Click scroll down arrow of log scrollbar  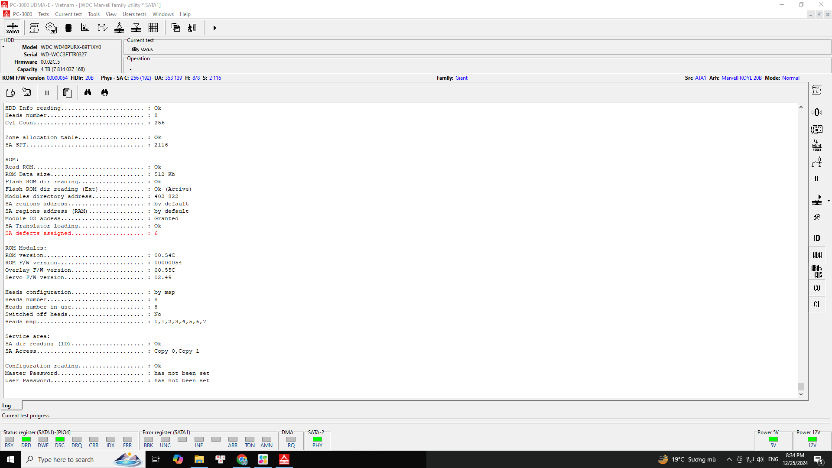coord(801,394)
